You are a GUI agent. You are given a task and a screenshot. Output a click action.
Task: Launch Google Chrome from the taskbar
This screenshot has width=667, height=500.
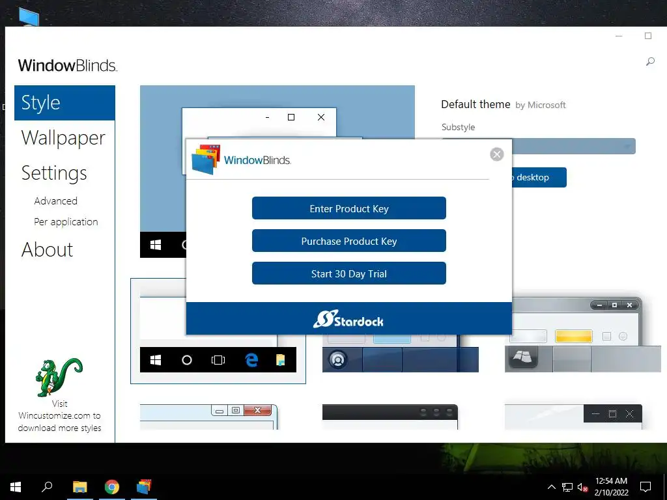pos(112,487)
